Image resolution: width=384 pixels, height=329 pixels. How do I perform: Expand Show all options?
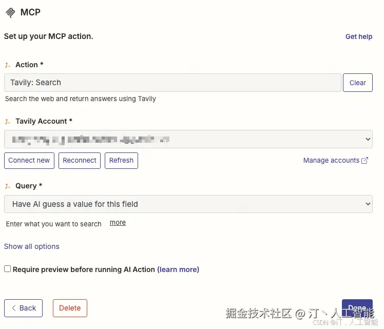[32, 246]
